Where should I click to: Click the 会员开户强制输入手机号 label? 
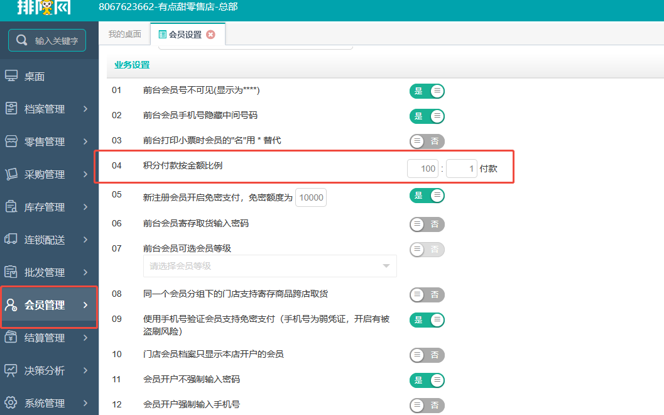tap(192, 404)
